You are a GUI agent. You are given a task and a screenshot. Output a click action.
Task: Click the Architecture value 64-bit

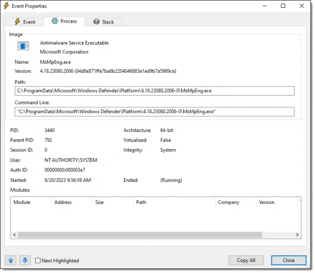point(166,130)
